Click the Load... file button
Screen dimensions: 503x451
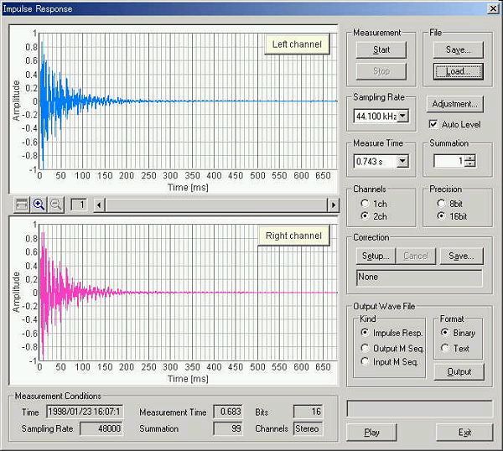tap(459, 71)
